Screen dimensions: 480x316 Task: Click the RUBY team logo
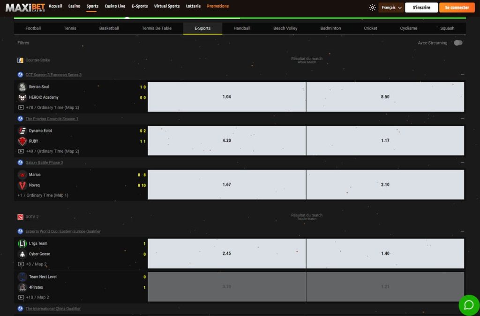[x=22, y=141]
